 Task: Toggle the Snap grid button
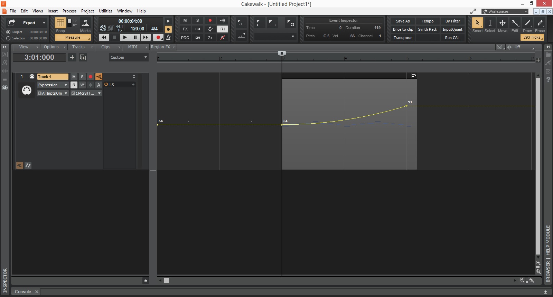pos(60,23)
